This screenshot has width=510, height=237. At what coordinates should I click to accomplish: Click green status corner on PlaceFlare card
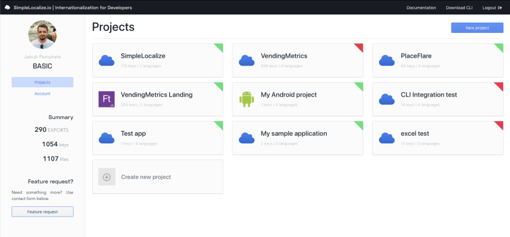point(500,47)
